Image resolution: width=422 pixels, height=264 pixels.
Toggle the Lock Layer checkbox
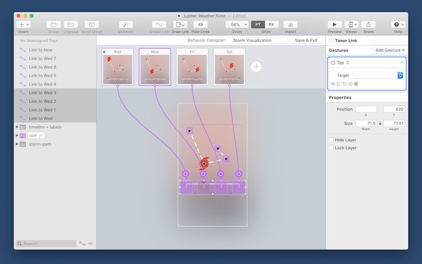(x=331, y=148)
